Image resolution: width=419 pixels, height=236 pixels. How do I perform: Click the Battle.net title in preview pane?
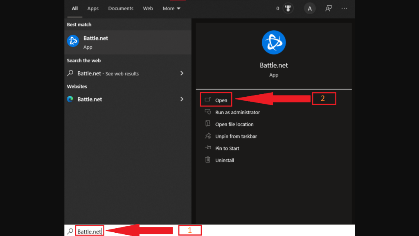click(274, 65)
